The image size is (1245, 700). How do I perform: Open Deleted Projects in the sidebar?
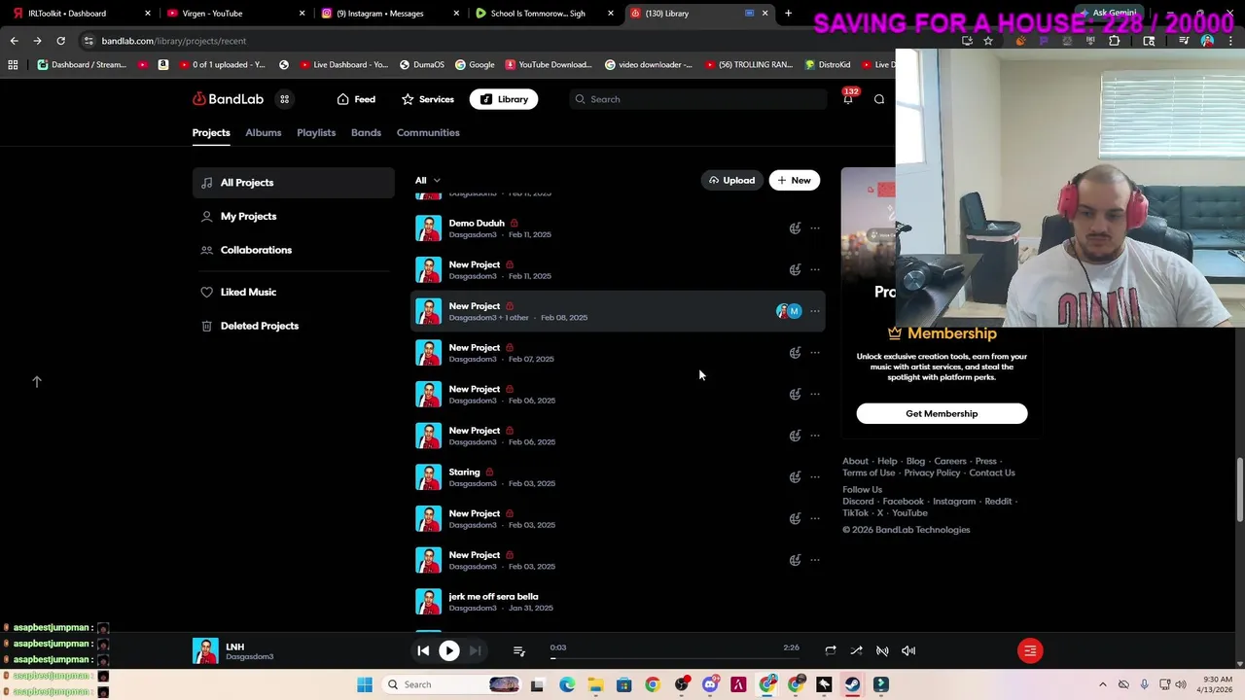[294, 326]
